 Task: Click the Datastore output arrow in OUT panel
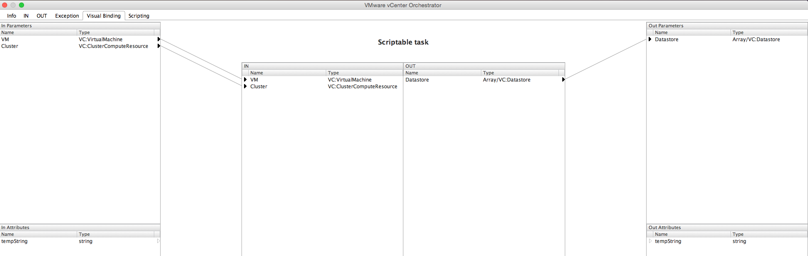point(563,80)
